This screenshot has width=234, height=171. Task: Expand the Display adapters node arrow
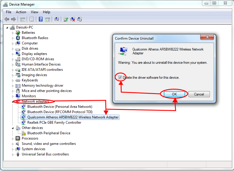pyautogui.click(x=13, y=54)
